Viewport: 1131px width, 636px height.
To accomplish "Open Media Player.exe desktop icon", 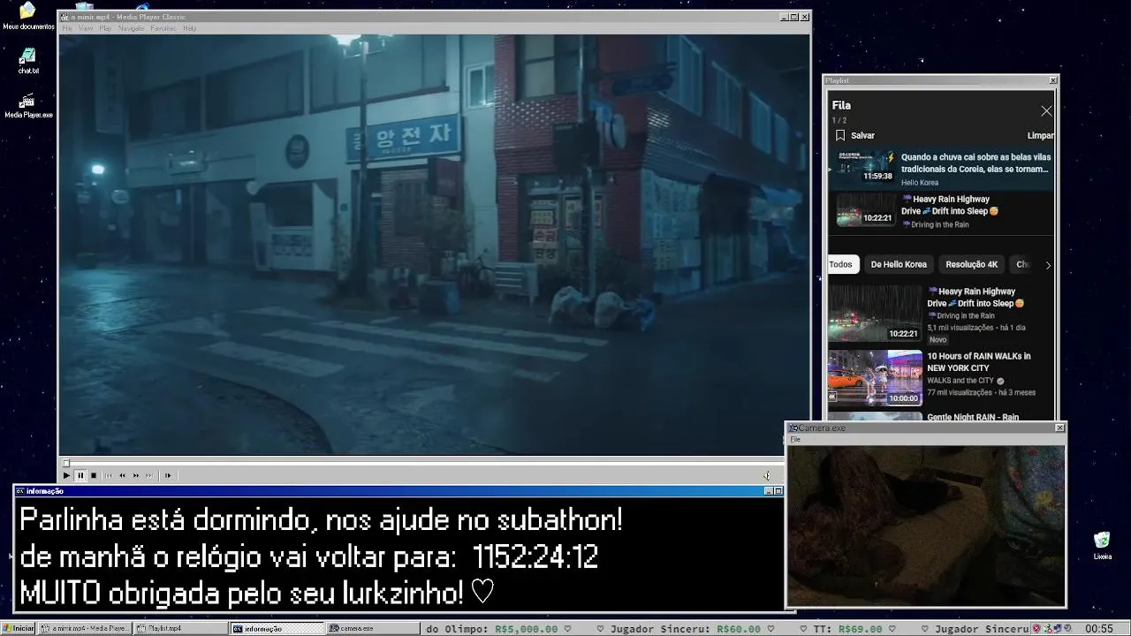I will [x=28, y=106].
